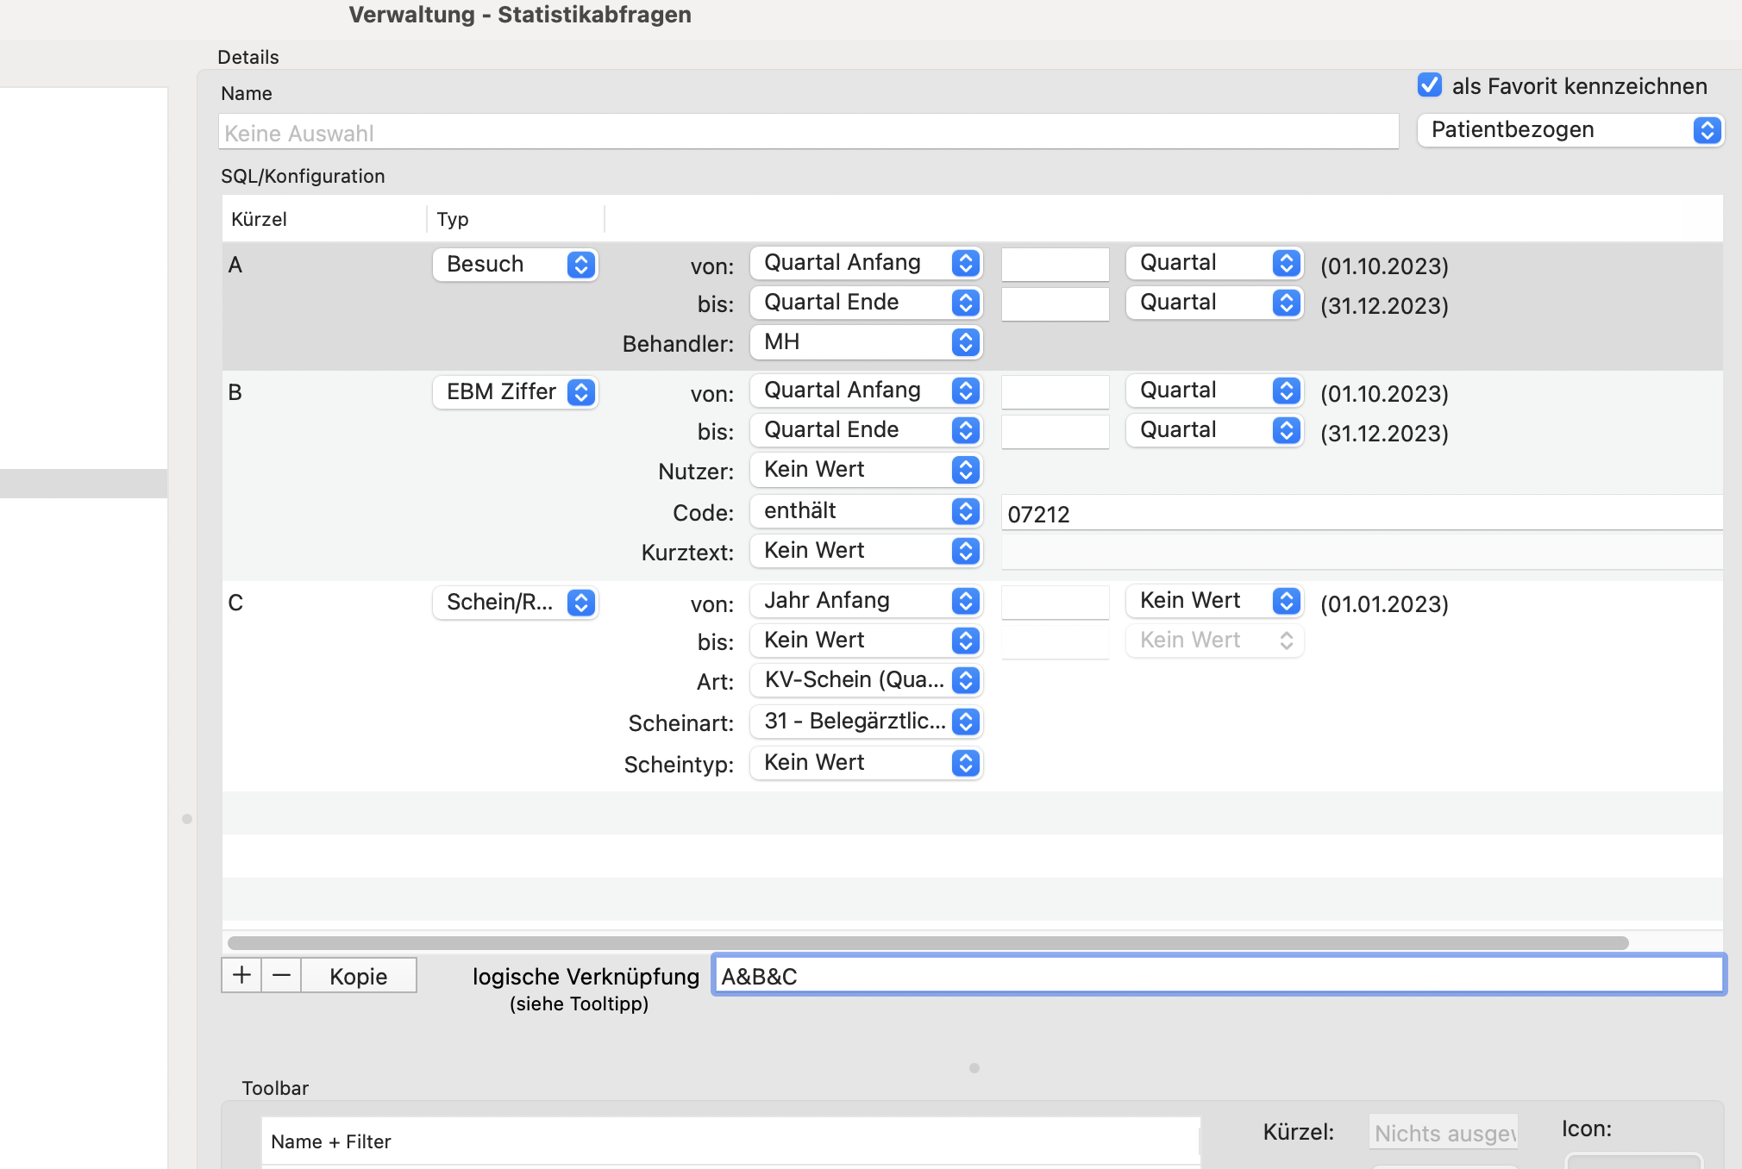1742x1169 pixels.
Task: Open the Patientbezogen dropdown
Action: 1570,130
